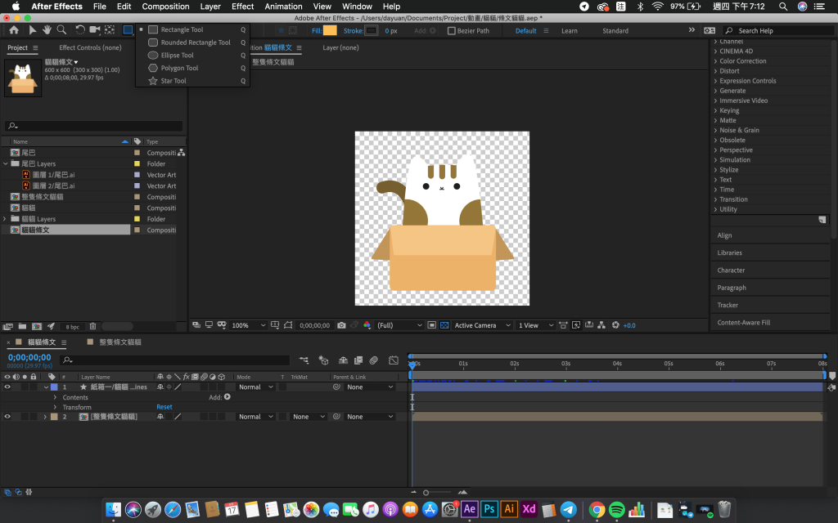Enable the Bezier Path checkbox

452,31
